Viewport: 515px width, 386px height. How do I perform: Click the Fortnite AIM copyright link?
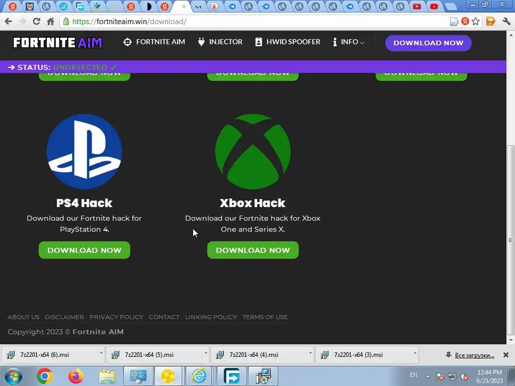click(x=98, y=332)
